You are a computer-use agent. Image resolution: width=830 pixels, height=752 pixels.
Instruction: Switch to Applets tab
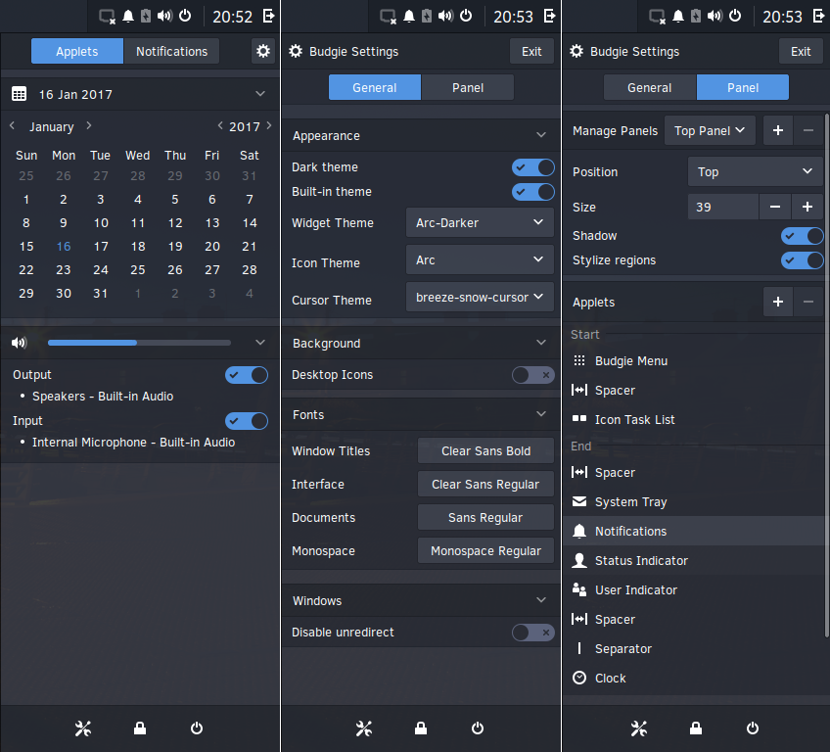(x=77, y=51)
